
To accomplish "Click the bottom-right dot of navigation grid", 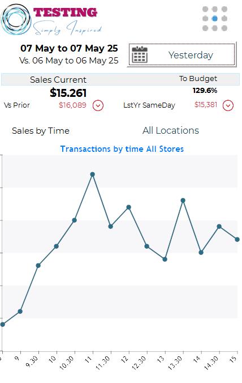I will [224, 28].
